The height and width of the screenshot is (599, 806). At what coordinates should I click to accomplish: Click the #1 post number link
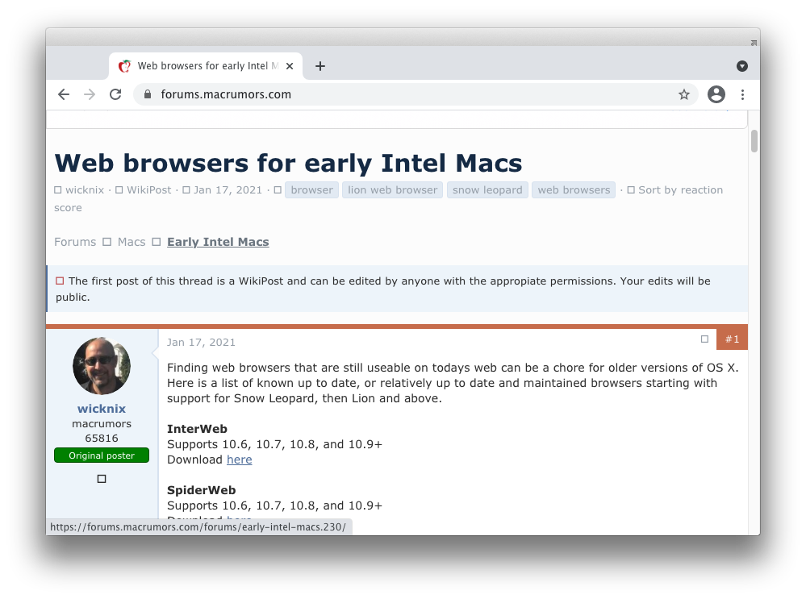[732, 339]
